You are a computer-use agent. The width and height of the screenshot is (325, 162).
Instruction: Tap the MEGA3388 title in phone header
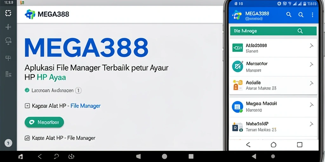pyautogui.click(x=257, y=14)
